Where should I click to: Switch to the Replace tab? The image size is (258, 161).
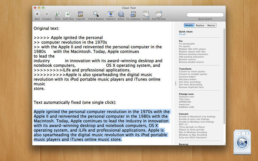(x=200, y=25)
